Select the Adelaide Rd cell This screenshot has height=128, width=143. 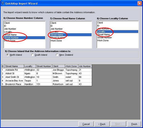tap(14, 70)
